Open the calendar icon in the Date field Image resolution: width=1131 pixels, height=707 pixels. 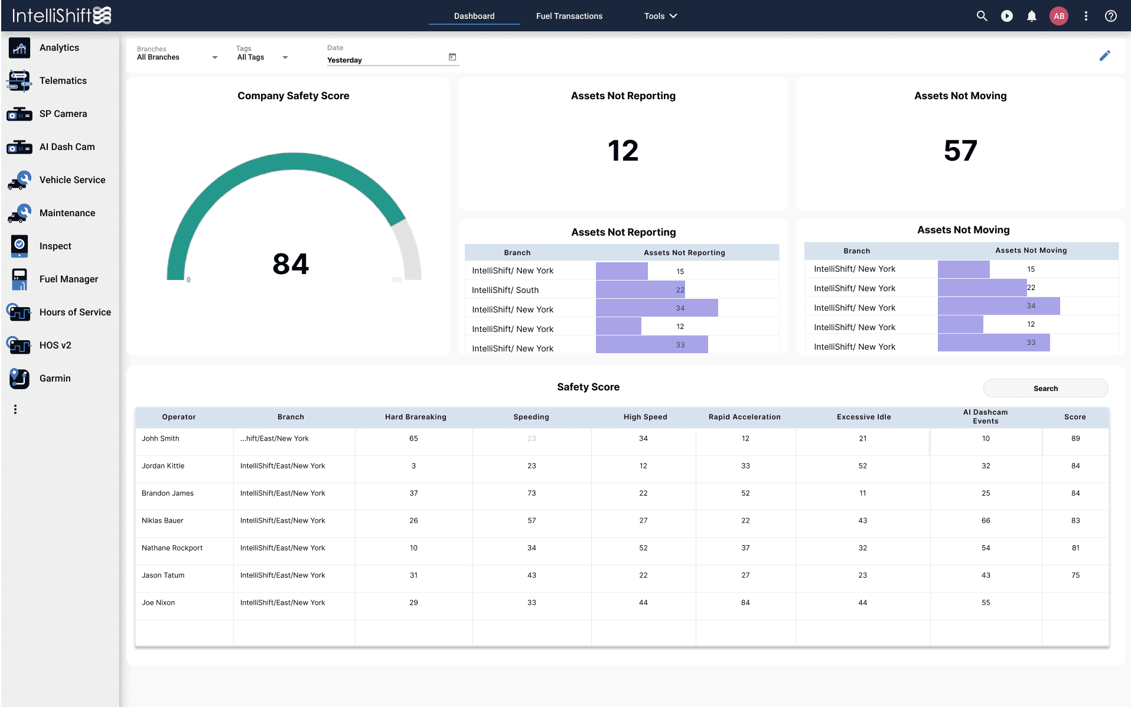tap(452, 57)
